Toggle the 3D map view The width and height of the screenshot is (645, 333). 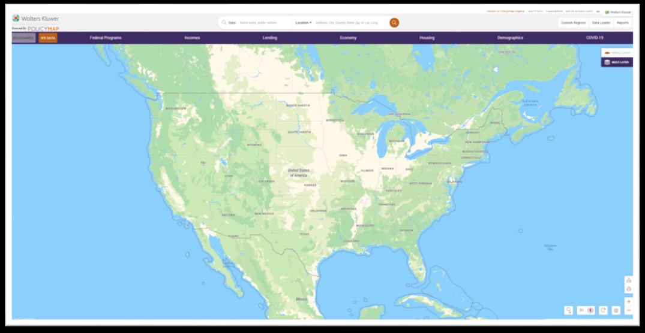pyautogui.click(x=581, y=310)
